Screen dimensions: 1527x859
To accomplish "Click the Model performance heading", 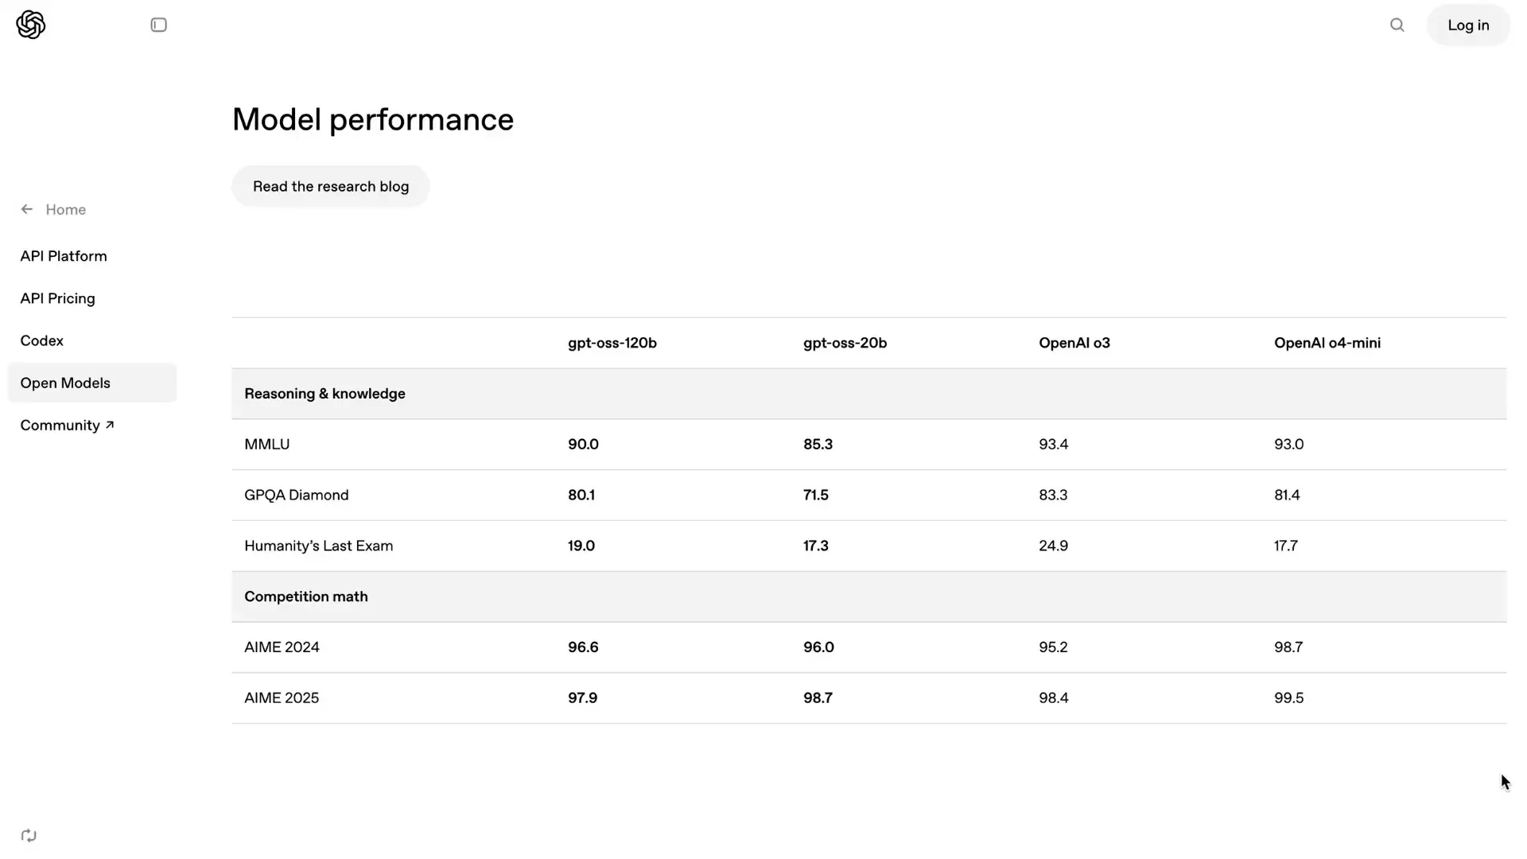I will click(x=373, y=120).
